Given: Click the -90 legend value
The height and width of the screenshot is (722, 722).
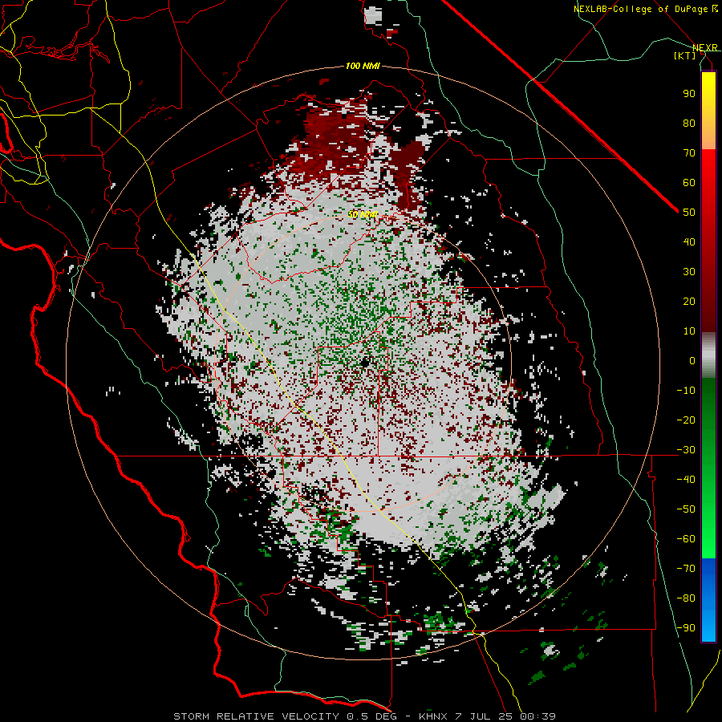Looking at the screenshot, I should click(x=686, y=627).
